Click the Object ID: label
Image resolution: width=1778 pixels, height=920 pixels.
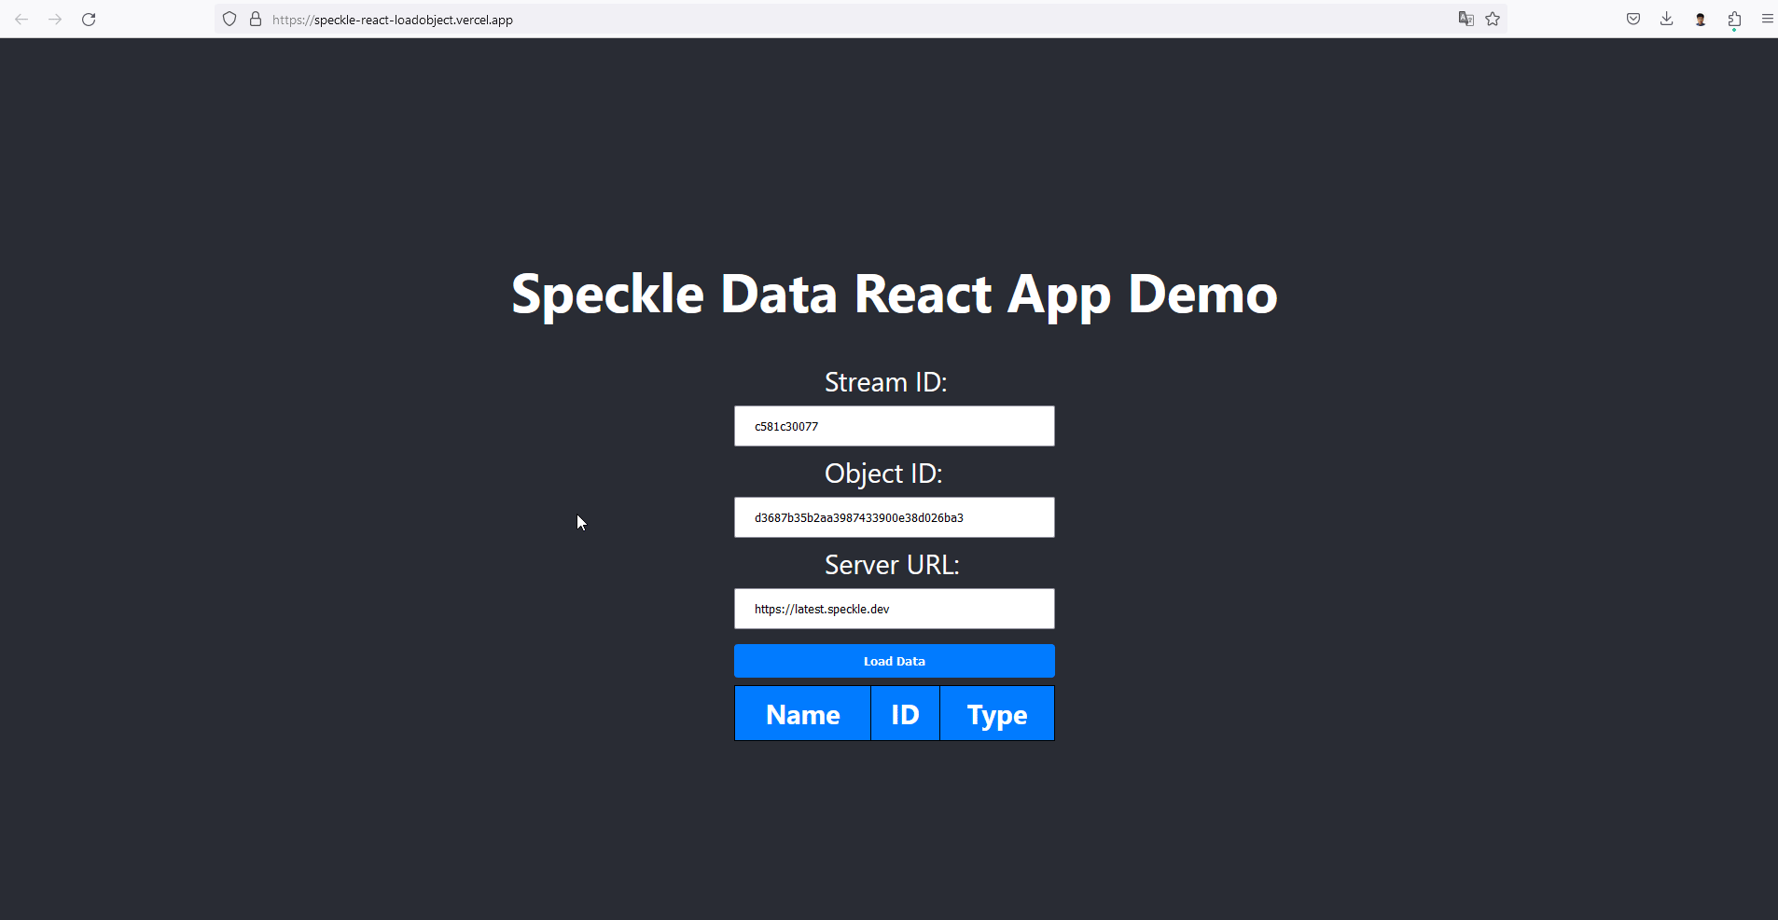[x=883, y=474]
